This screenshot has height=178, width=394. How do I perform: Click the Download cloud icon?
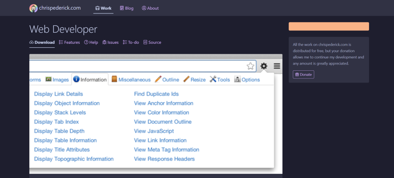coord(32,42)
